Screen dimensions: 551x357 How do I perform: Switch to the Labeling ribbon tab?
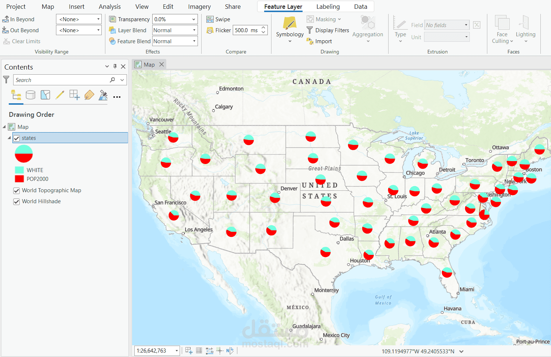coord(328,7)
